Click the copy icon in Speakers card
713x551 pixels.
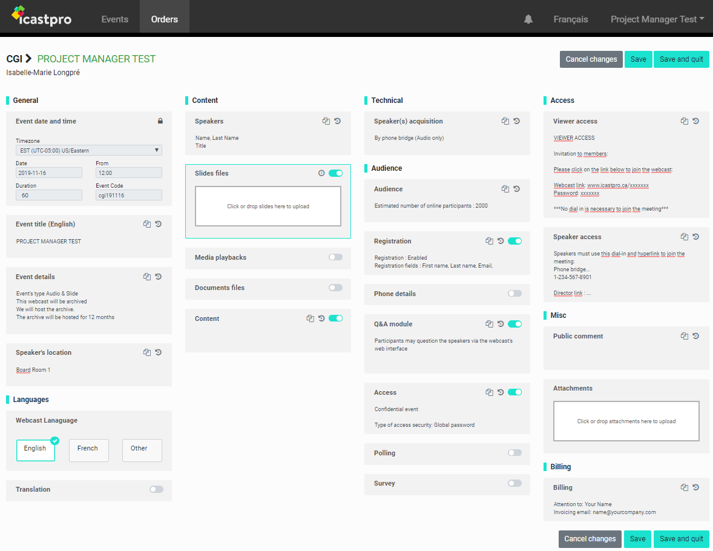tap(326, 121)
